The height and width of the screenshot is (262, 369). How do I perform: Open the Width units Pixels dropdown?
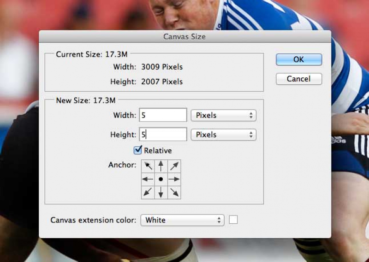pos(224,116)
